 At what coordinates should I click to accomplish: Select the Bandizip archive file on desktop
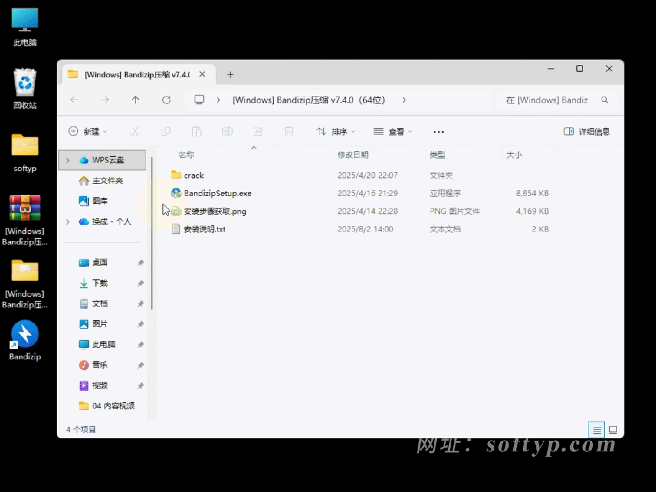25,220
